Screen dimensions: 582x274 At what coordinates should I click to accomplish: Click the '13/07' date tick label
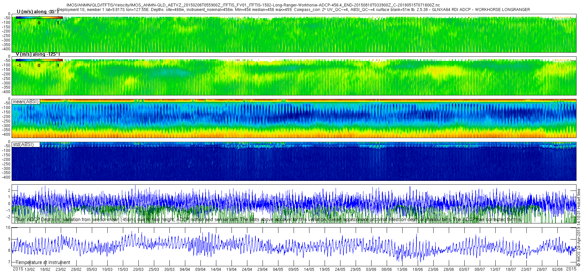(495, 269)
